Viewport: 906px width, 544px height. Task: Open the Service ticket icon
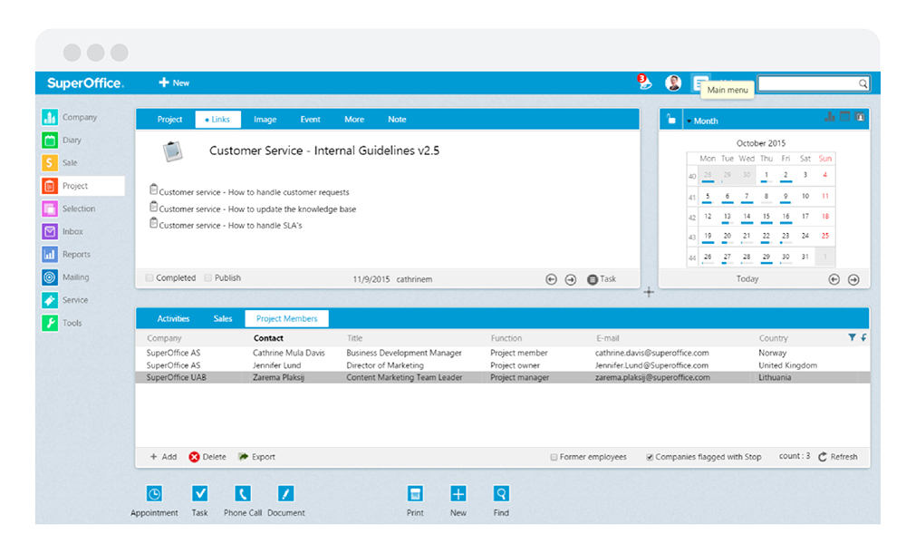(x=50, y=300)
